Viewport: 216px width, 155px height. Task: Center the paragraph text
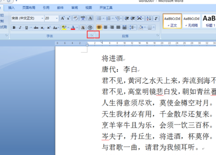click(x=106, y=27)
